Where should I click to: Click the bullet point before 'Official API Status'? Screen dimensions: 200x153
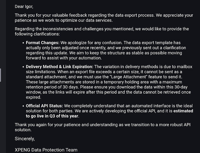click(23, 106)
